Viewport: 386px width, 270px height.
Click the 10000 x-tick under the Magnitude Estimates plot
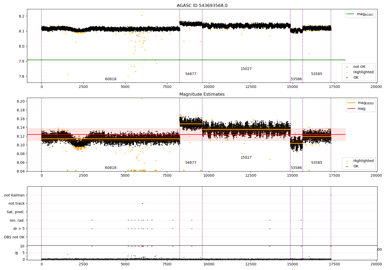coord(209,176)
